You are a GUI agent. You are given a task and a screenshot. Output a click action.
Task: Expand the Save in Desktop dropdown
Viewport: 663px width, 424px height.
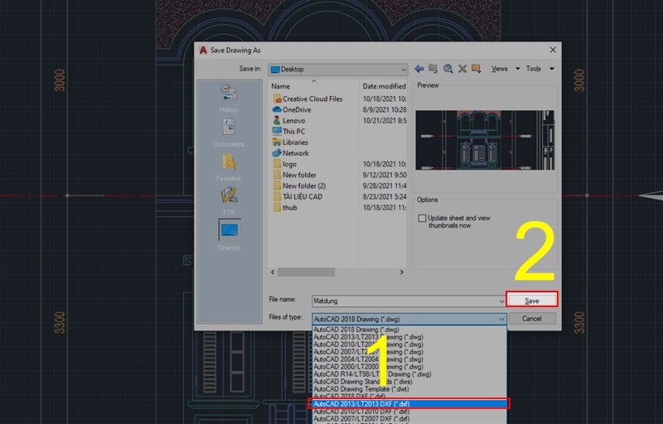[x=404, y=70]
